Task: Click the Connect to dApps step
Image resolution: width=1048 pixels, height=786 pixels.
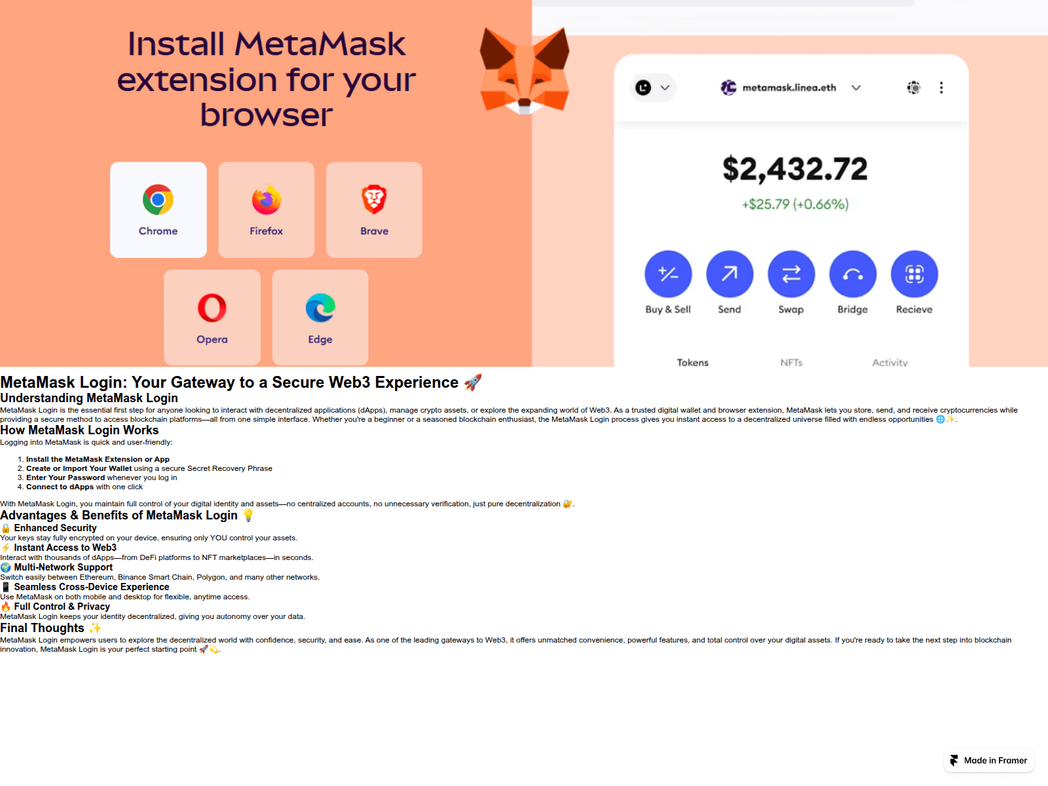Action: [x=84, y=487]
